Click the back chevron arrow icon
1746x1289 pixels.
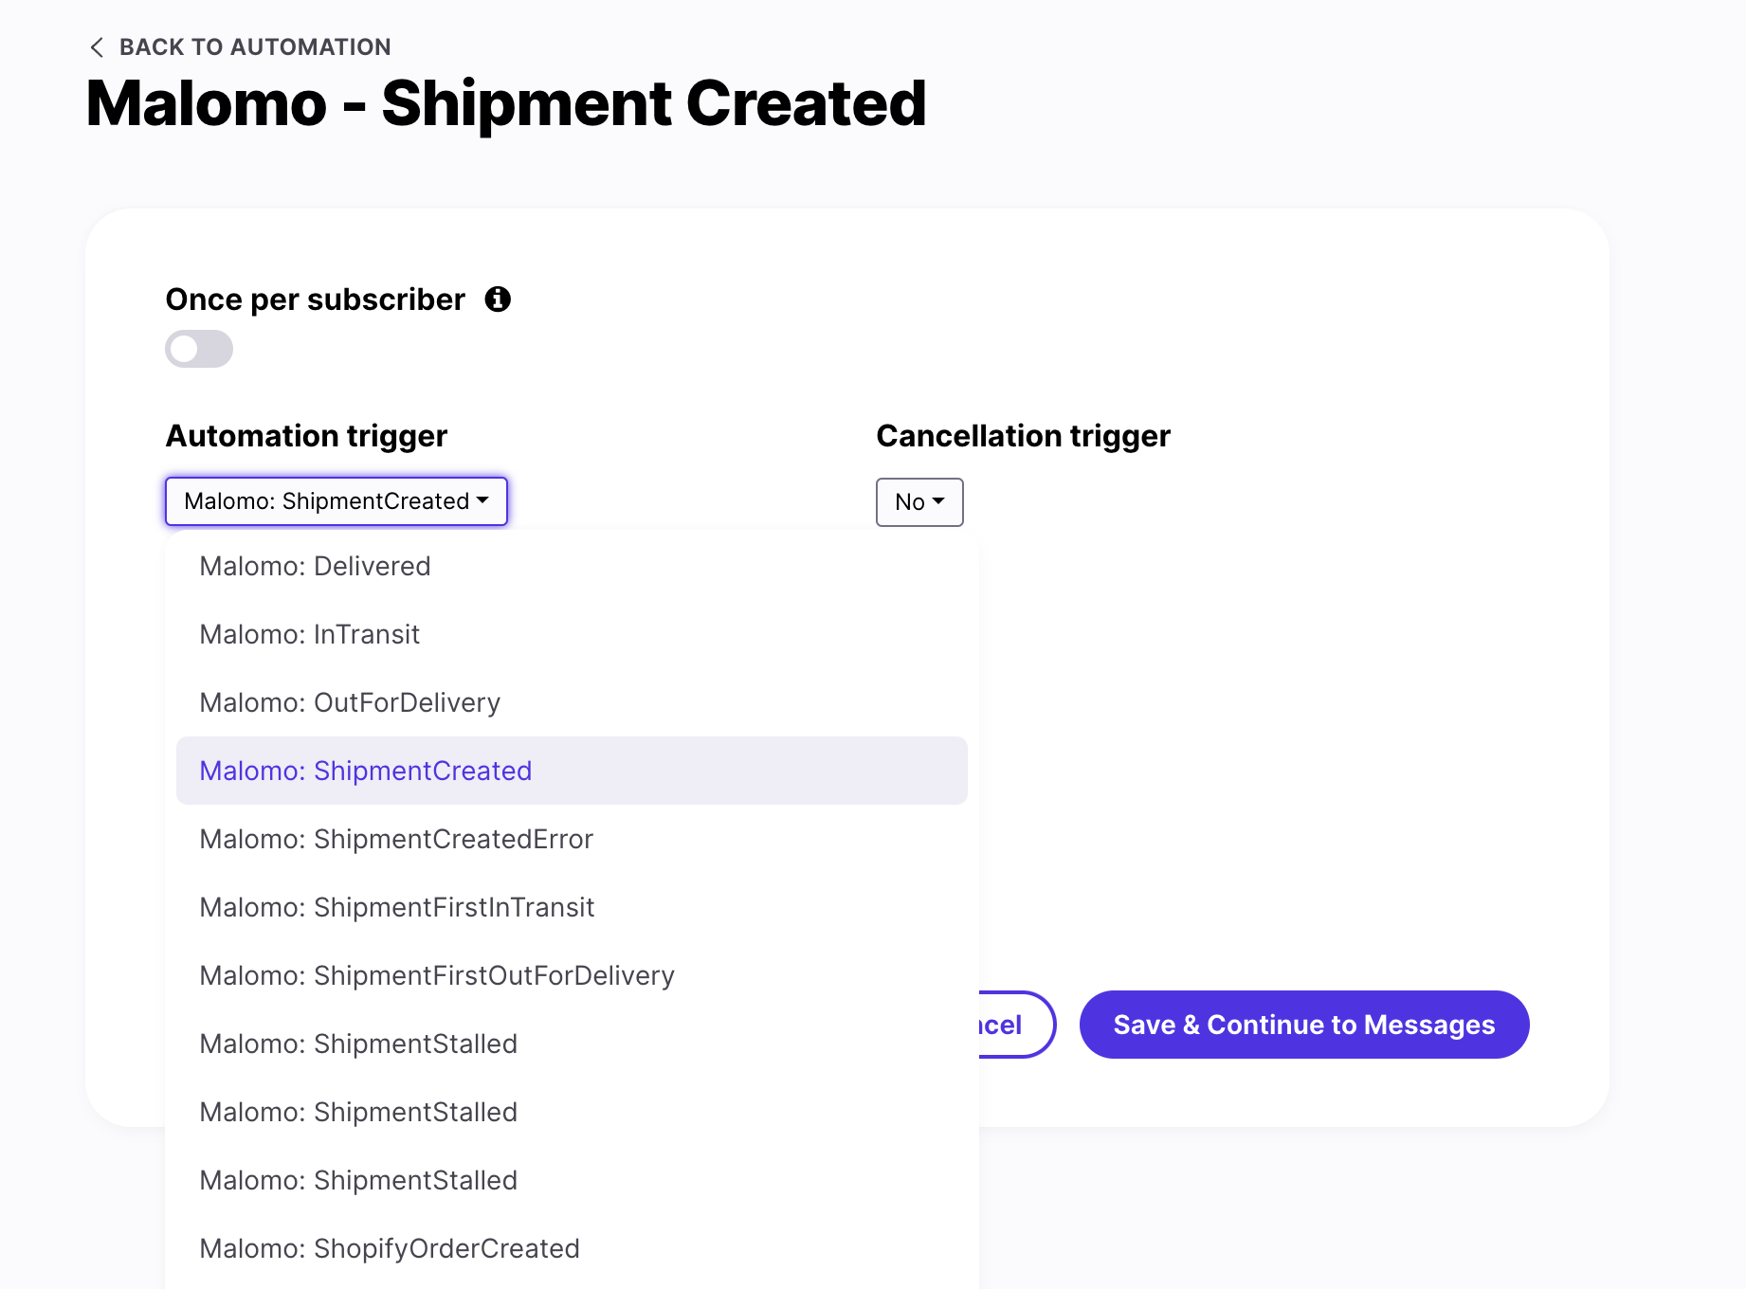(97, 47)
